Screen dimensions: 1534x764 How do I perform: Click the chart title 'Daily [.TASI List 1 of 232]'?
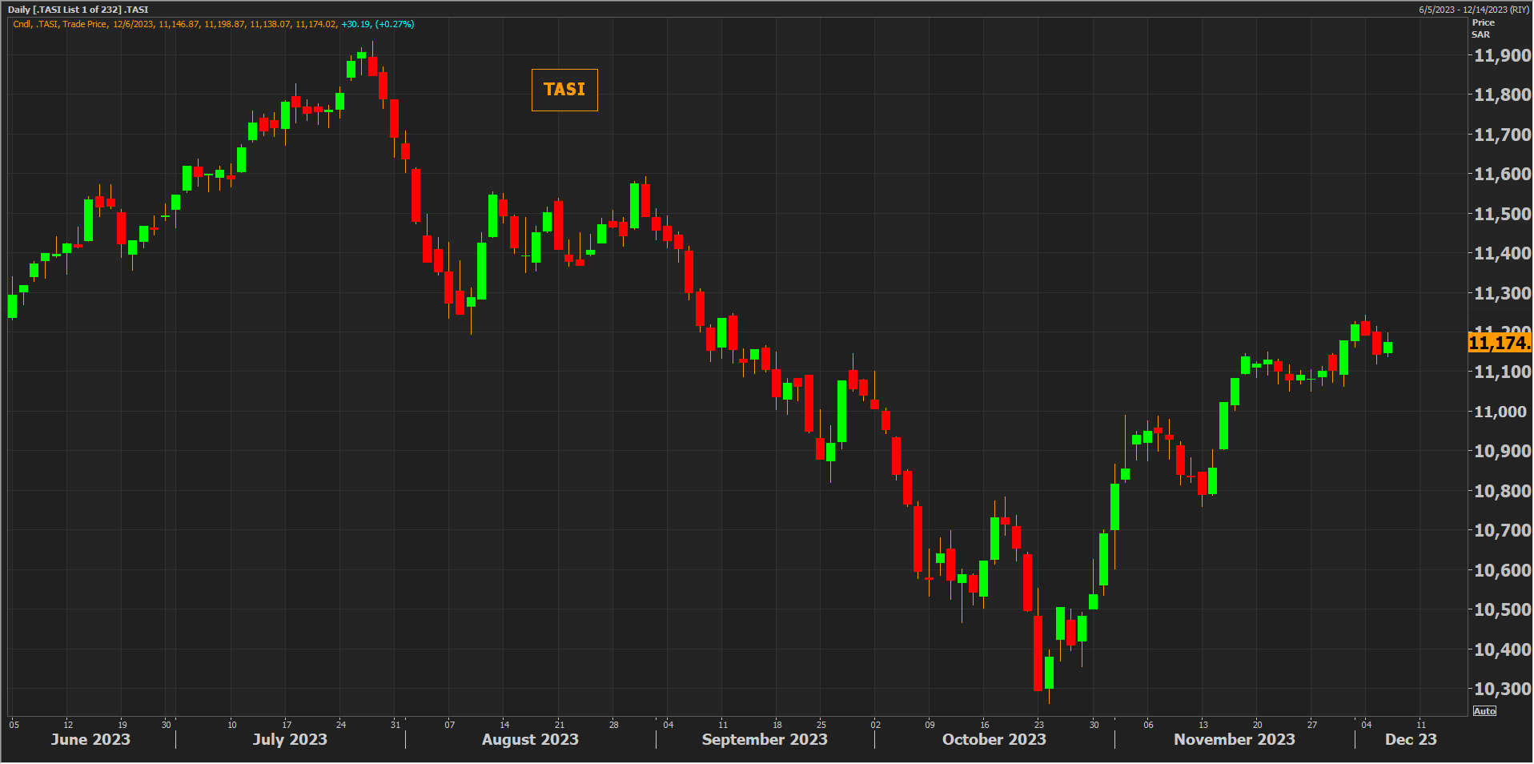click(x=78, y=10)
